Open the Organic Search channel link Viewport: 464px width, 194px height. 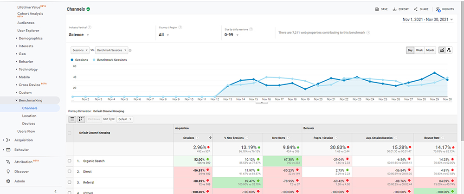94,161
